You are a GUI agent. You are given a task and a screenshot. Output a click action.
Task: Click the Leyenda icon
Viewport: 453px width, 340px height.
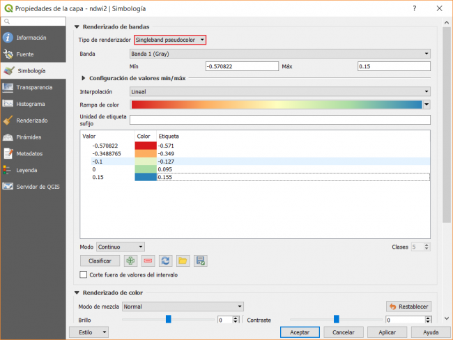click(7, 170)
